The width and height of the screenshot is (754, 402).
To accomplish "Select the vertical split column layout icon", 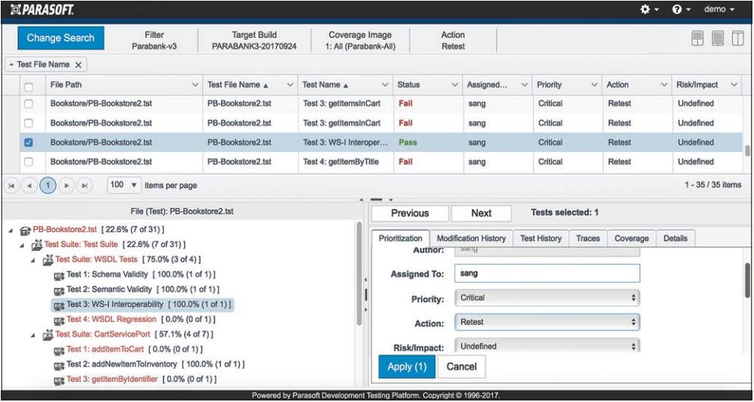I will pos(737,38).
